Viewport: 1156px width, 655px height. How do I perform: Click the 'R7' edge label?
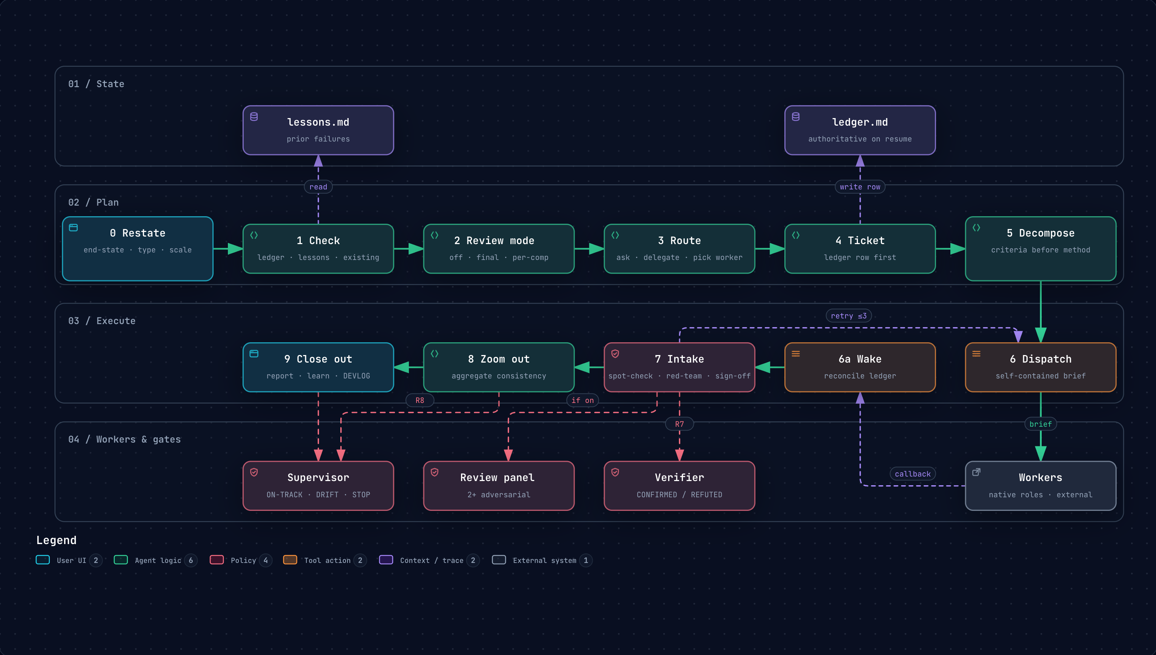point(679,424)
